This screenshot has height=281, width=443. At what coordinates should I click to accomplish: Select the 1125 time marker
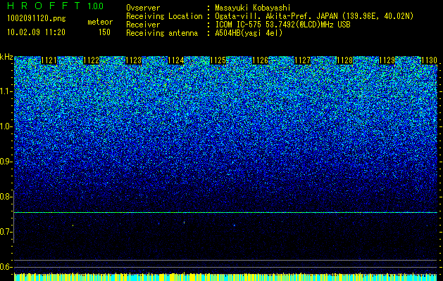[x=218, y=60]
